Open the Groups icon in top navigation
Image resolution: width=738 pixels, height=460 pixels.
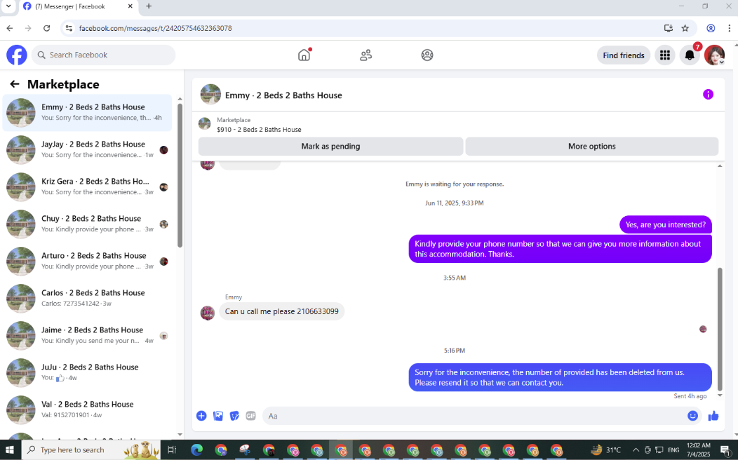pyautogui.click(x=427, y=55)
